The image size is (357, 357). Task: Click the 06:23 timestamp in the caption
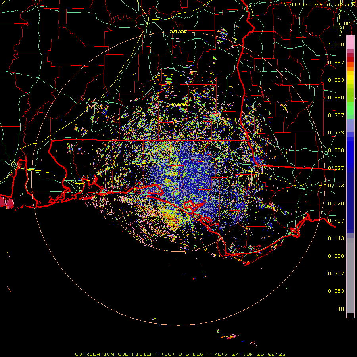pos(276,354)
